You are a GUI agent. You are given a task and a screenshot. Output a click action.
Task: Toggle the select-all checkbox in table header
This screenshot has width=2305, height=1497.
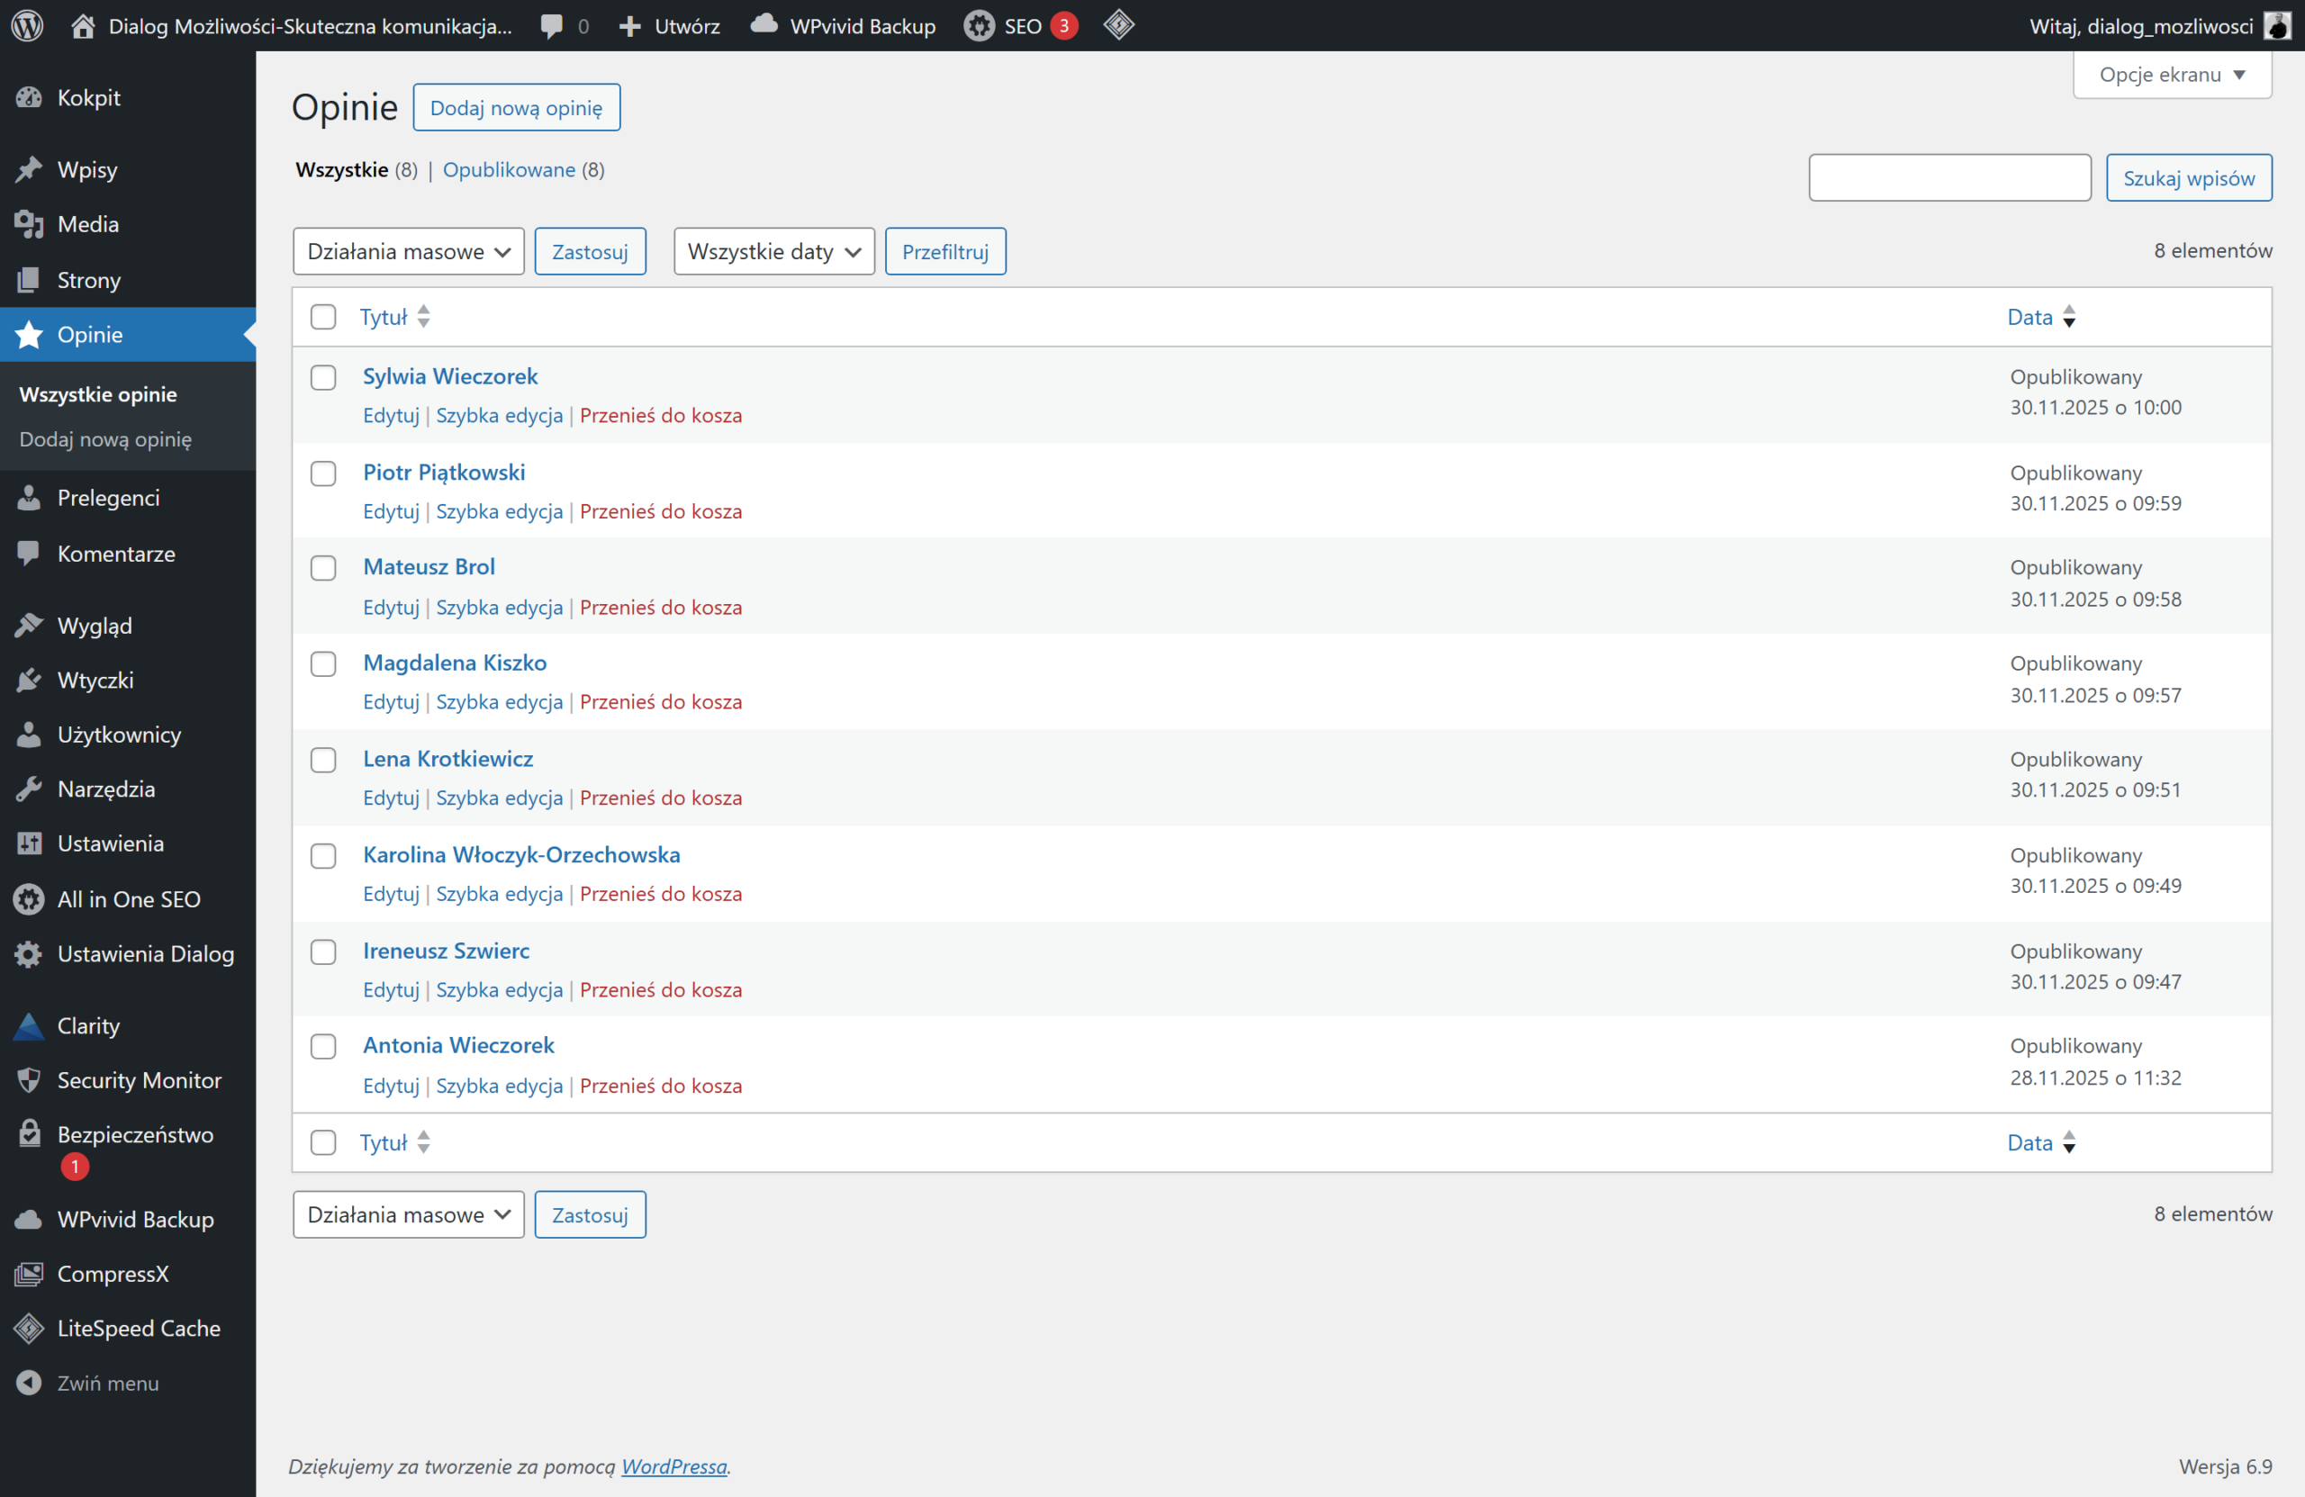pyautogui.click(x=323, y=317)
